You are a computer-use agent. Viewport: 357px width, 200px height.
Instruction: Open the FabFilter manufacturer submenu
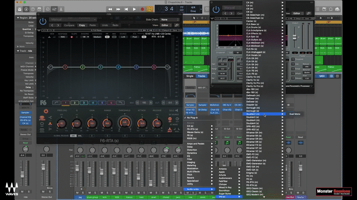[x=229, y=181]
